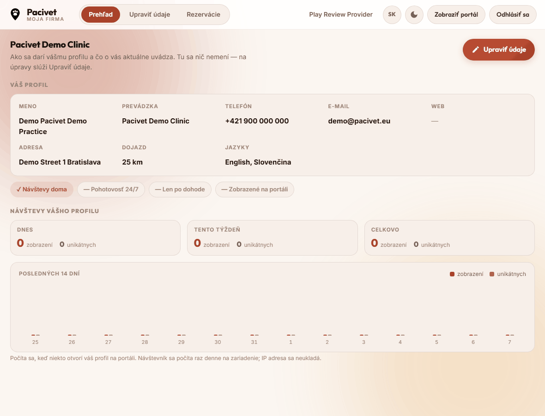545x416 pixels.
Task: Click chart day label 25
Action: (36, 342)
